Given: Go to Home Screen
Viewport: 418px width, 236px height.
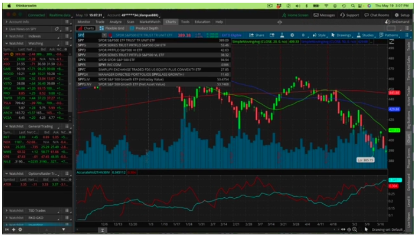Looking at the screenshot, I should (295, 15).
